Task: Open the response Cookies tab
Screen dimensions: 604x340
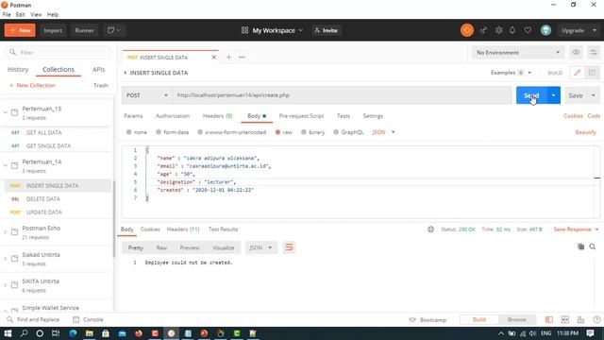Action: (150, 229)
